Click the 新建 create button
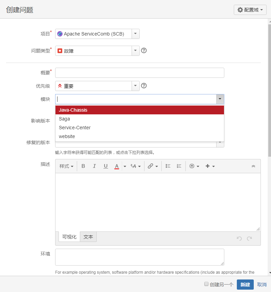271x292 pixels. (x=245, y=285)
